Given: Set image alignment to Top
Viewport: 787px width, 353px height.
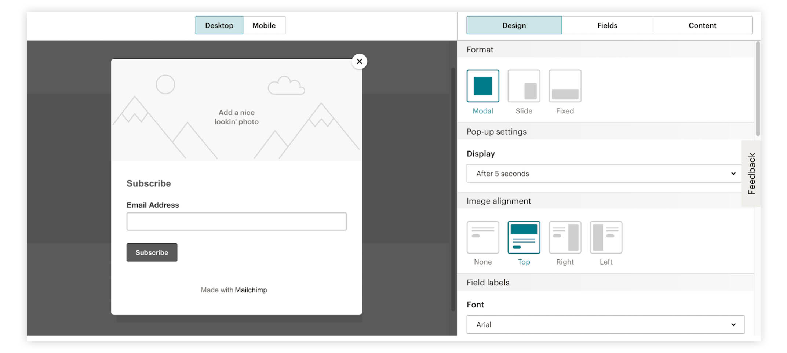Looking at the screenshot, I should pos(524,237).
